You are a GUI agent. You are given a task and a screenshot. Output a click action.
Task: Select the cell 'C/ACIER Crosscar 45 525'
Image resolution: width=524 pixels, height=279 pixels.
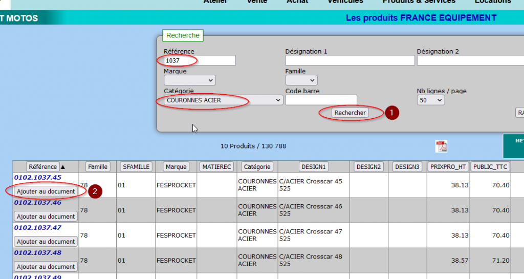(314, 185)
